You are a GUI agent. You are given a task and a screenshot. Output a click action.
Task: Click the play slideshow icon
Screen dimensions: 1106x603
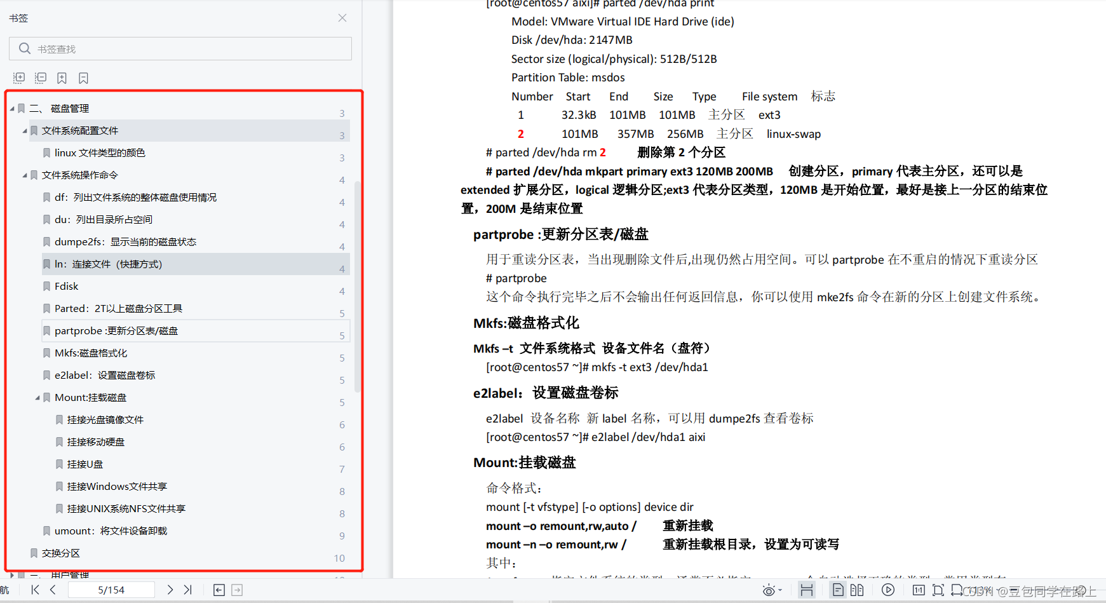click(x=888, y=590)
